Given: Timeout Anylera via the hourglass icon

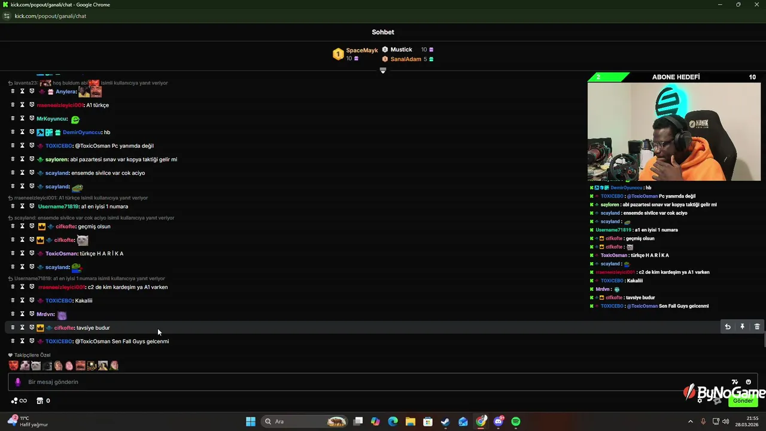Looking at the screenshot, I should (22, 92).
